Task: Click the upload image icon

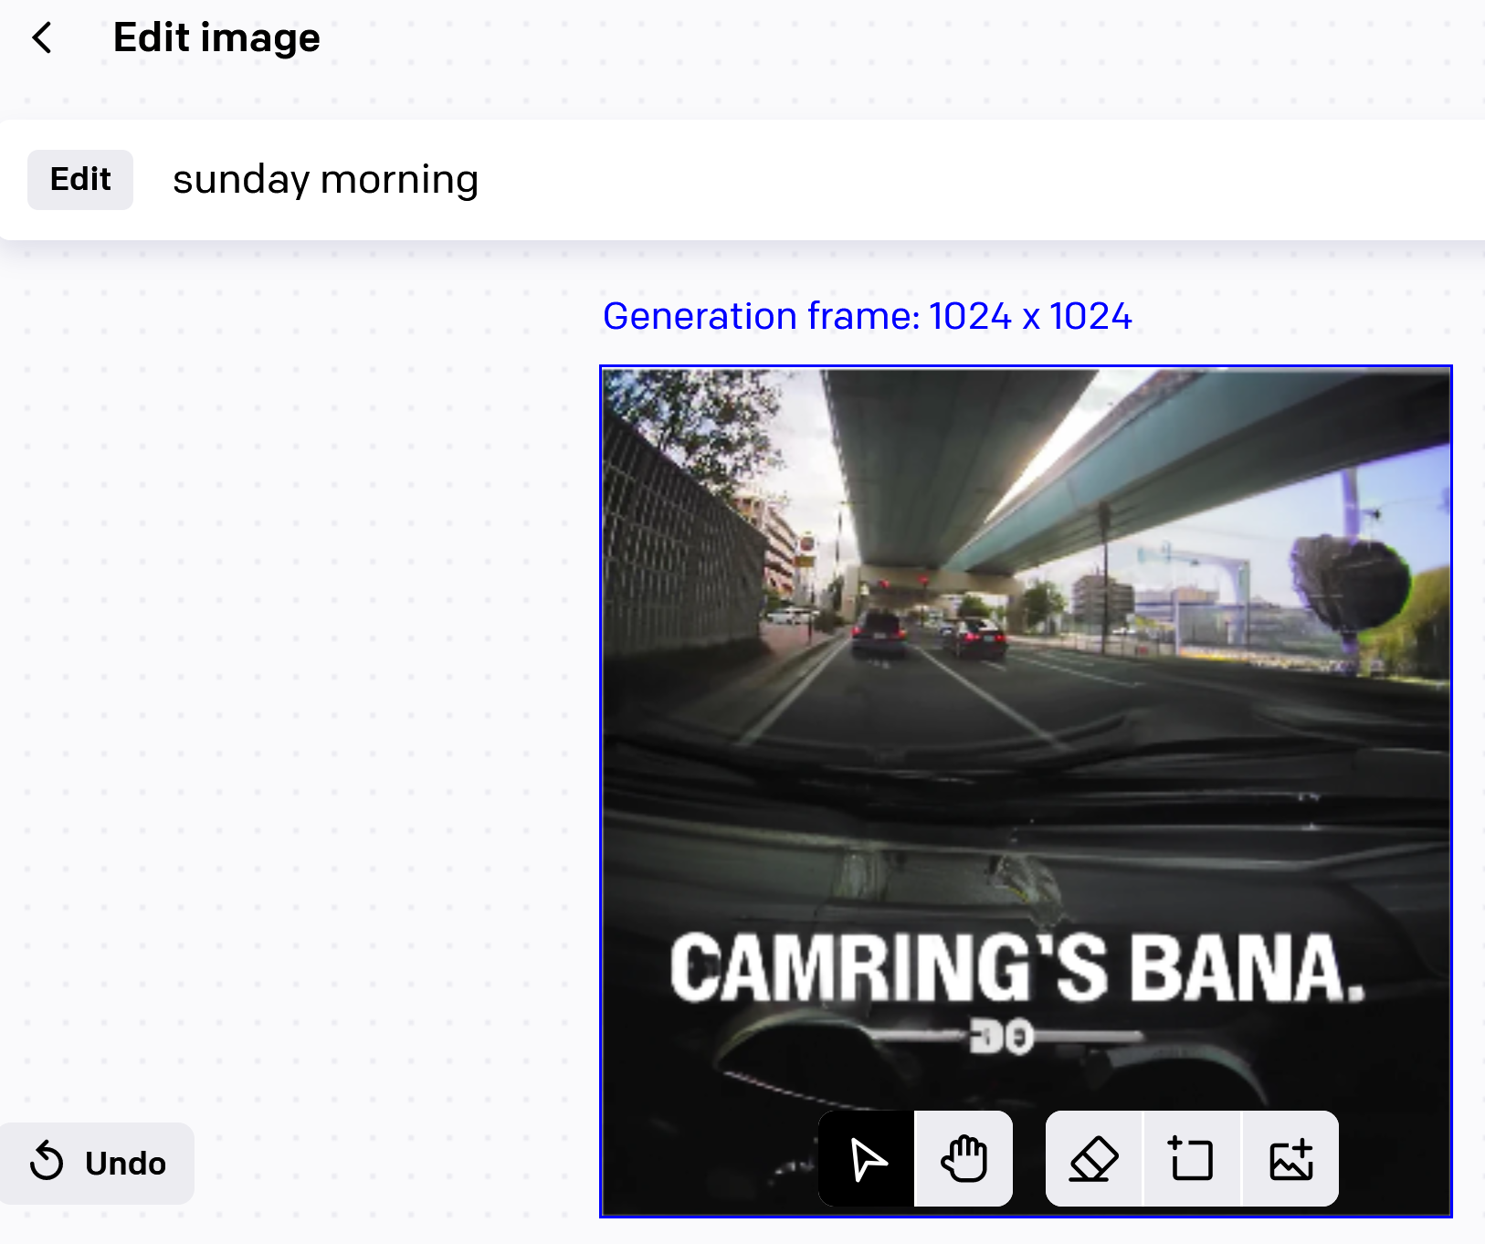Action: (1290, 1159)
